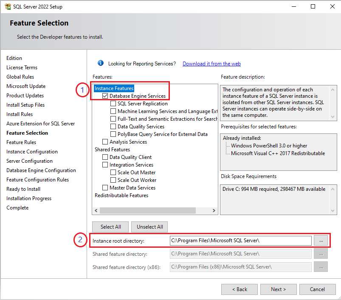Click the SQL Server Setup title bar icon
Viewport: 341px width, 300px height.
[8, 6]
